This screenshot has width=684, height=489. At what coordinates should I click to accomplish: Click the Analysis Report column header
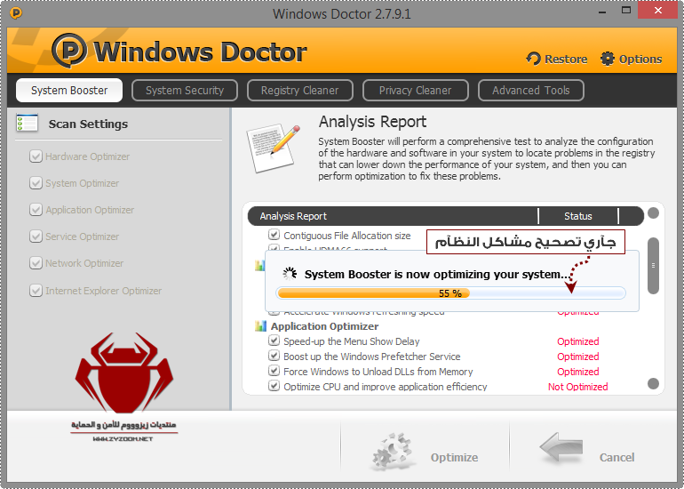[393, 216]
